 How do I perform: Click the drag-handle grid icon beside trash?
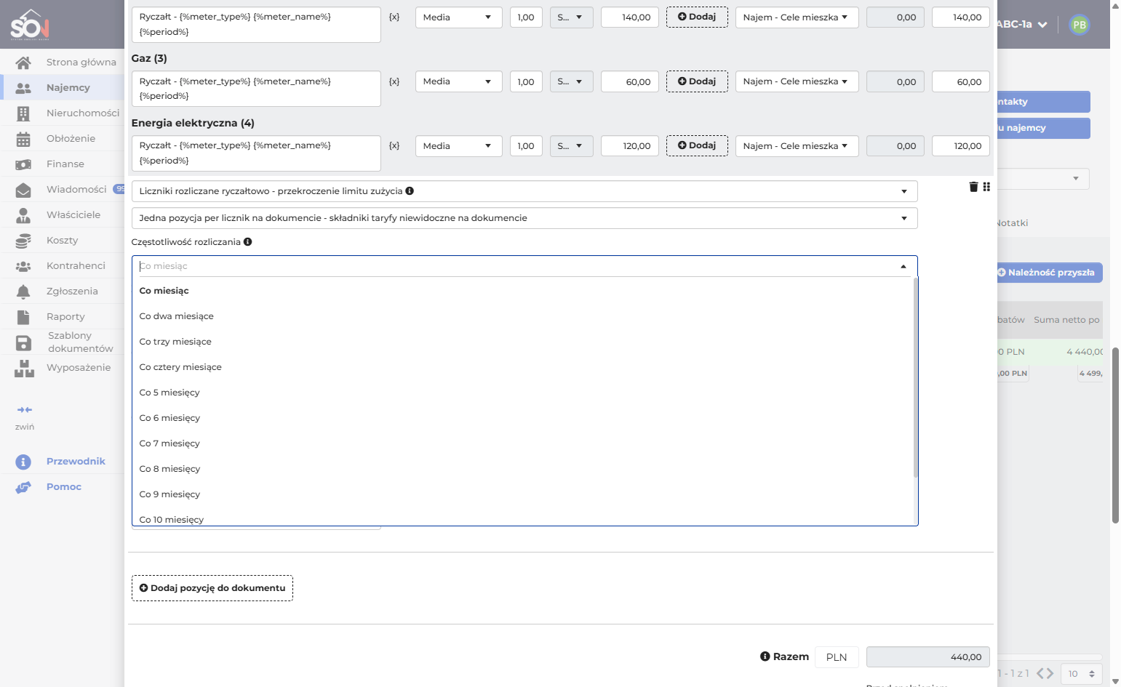(986, 187)
